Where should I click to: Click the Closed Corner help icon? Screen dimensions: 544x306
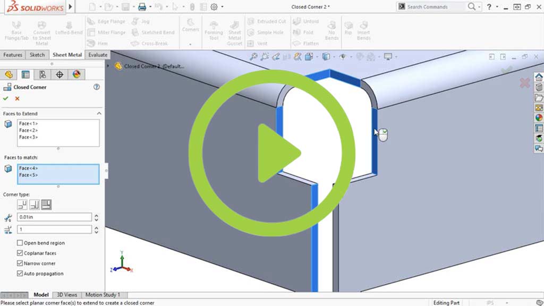pyautogui.click(x=96, y=87)
